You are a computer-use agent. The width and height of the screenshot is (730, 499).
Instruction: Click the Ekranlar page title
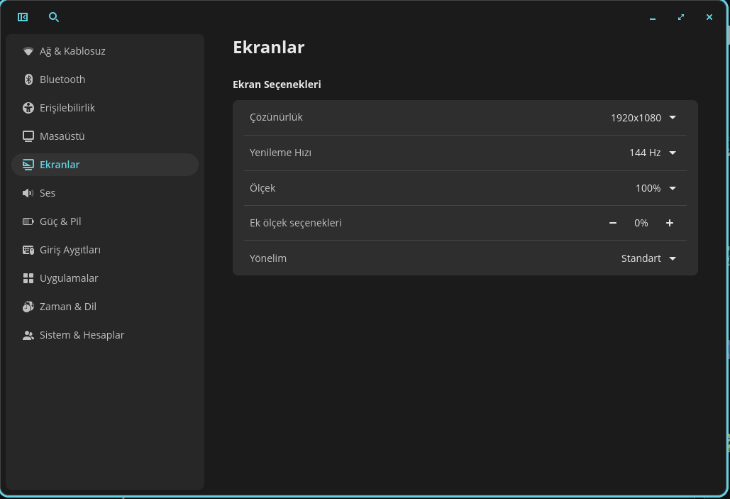pyautogui.click(x=269, y=48)
